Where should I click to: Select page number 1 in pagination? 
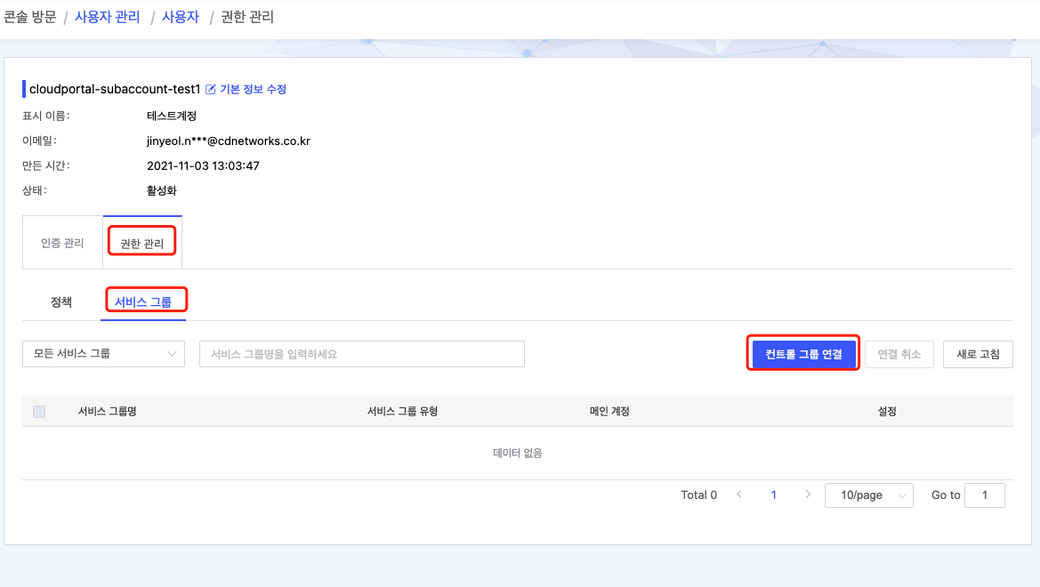point(773,495)
